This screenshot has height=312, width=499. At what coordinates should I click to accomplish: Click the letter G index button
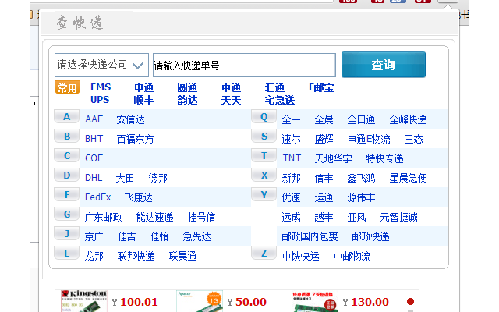pyautogui.click(x=66, y=214)
